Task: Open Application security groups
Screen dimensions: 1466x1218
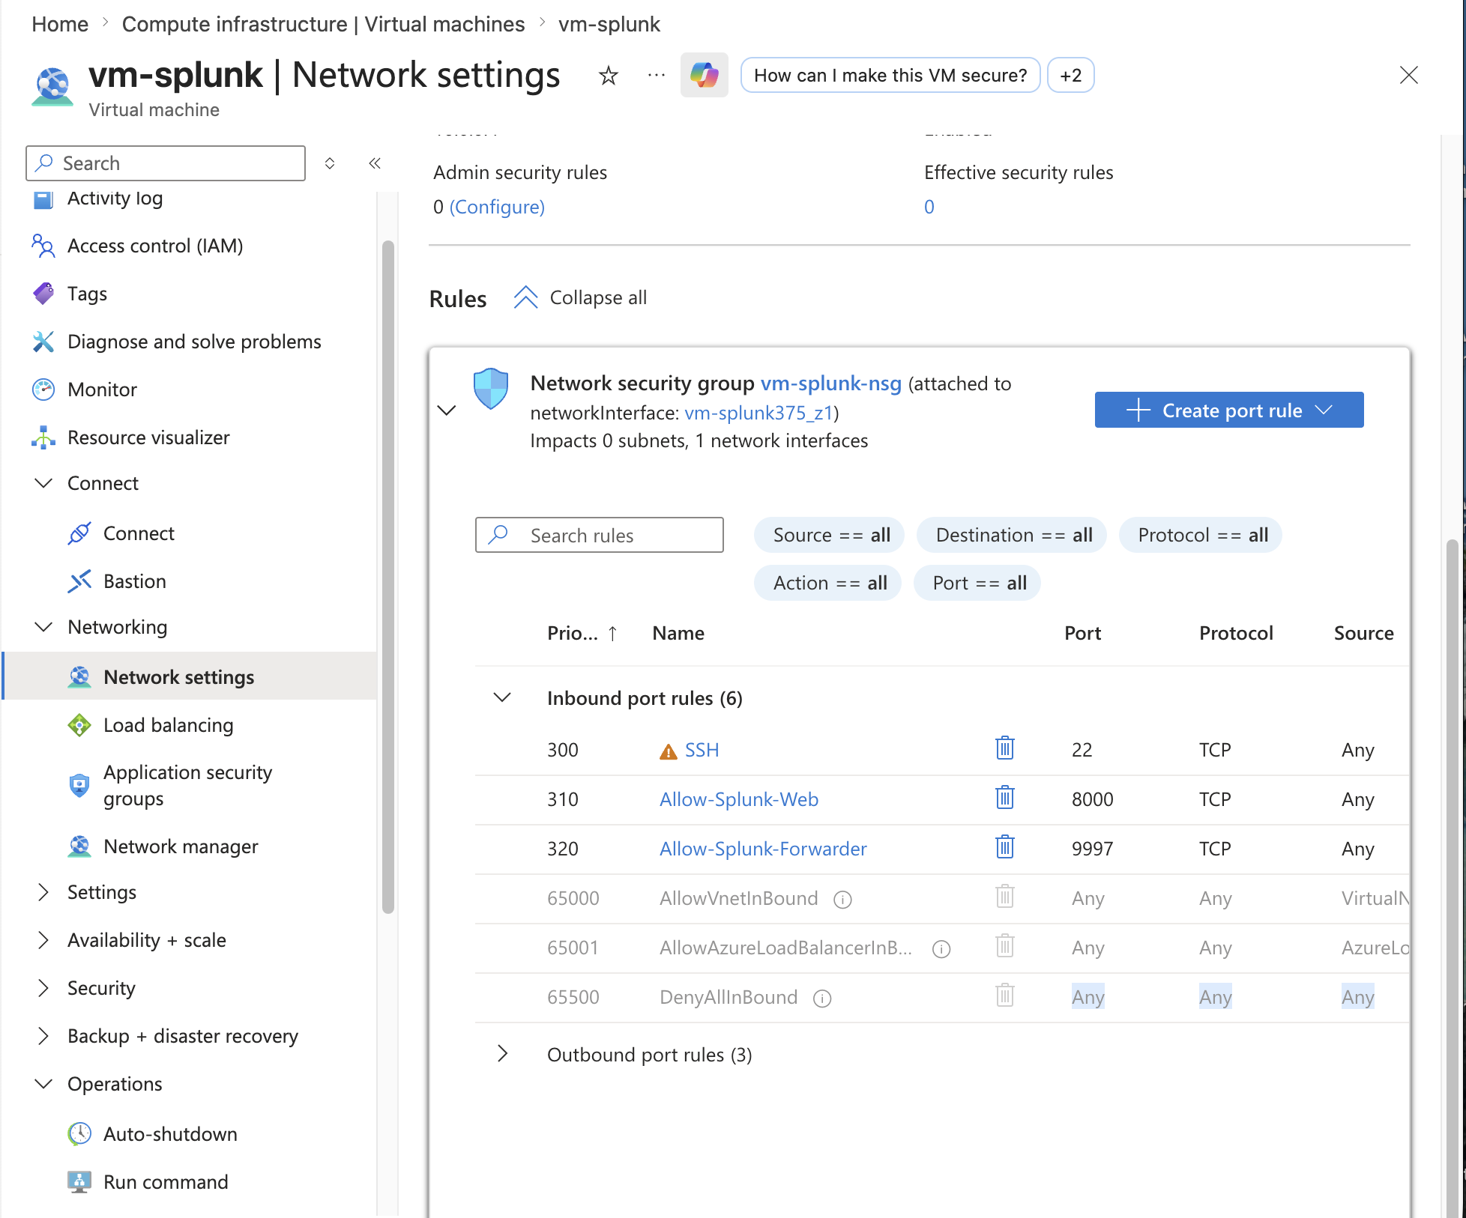Action: coord(188,785)
